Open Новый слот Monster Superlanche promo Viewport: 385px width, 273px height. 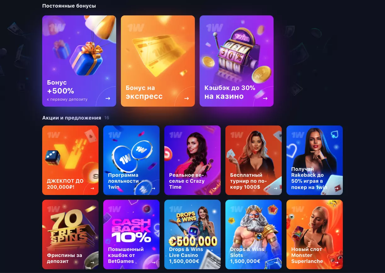click(x=314, y=234)
